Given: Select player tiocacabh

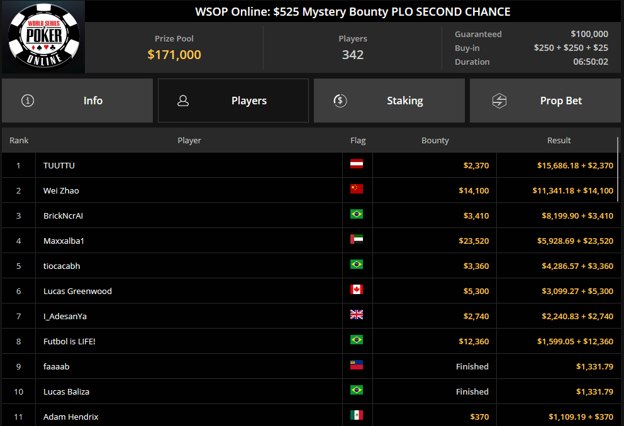Looking at the screenshot, I should (62, 266).
